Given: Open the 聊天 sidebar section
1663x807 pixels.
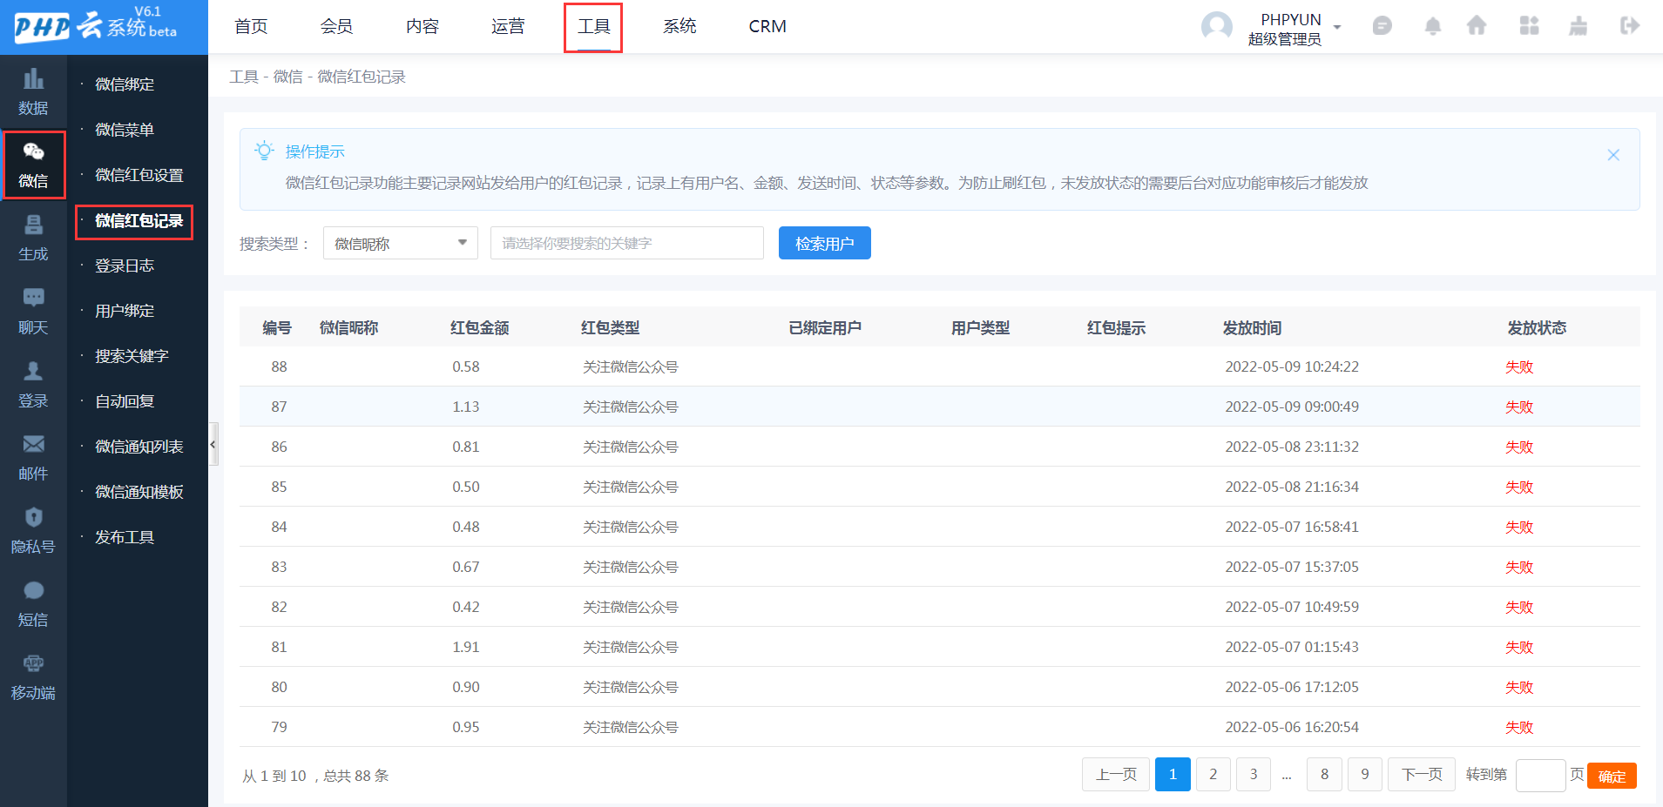Looking at the screenshot, I should tap(33, 312).
